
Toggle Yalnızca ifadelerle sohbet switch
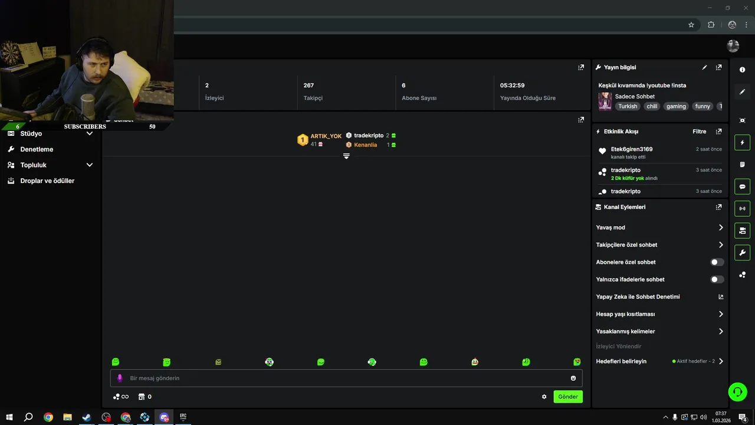pos(717,279)
